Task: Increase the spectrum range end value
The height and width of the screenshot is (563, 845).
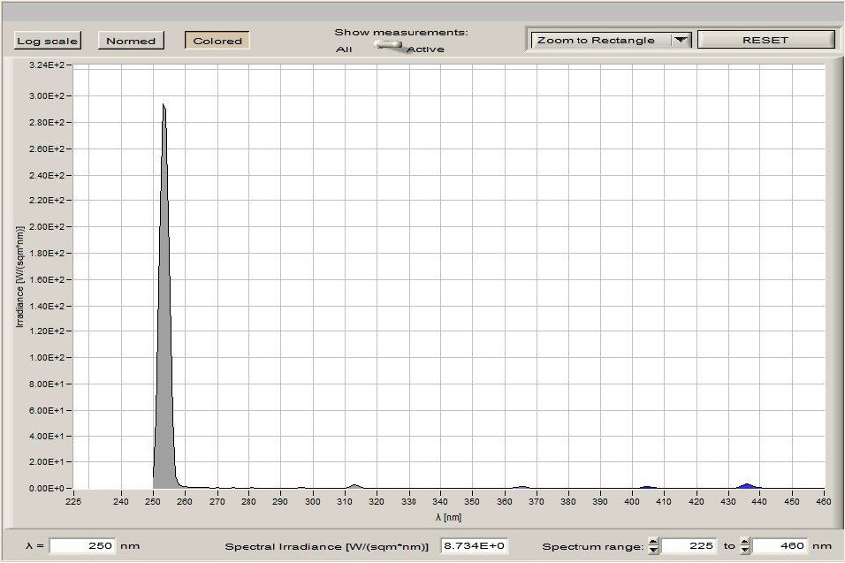Action: point(745,542)
